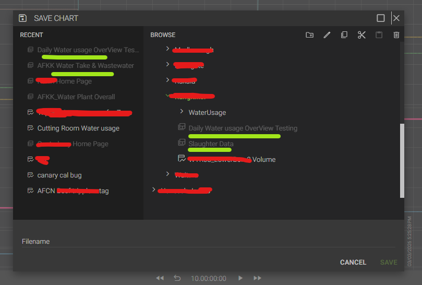Select Daily Water usage OverView Testing in Browse
Screen dimensions: 422x285
point(243,128)
